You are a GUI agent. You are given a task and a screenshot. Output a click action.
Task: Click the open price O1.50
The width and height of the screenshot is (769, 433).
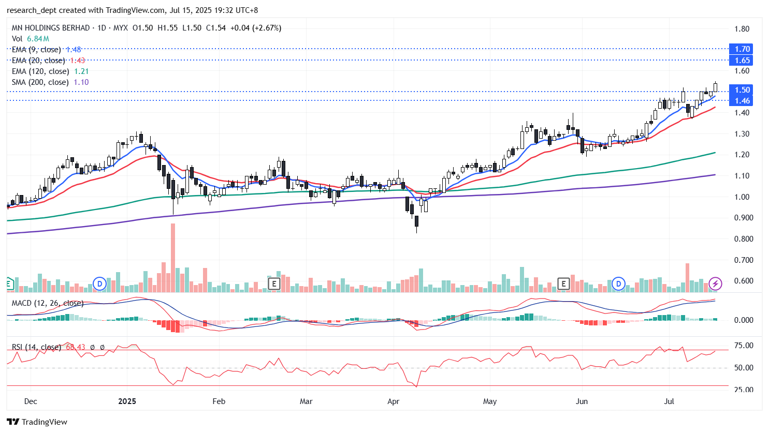pyautogui.click(x=143, y=28)
